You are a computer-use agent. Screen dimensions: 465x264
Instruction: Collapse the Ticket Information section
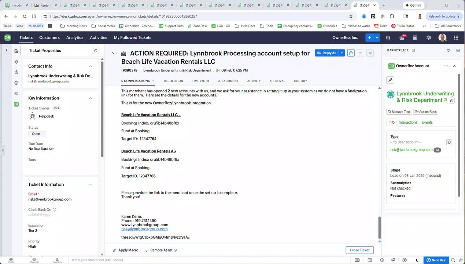coord(91,184)
